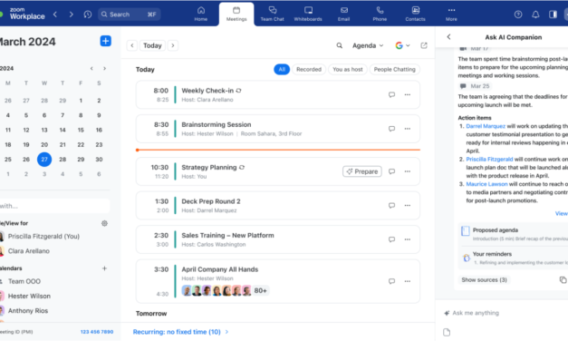The image size is (568, 341).
Task: Click the Search field
Action: [x=130, y=15]
